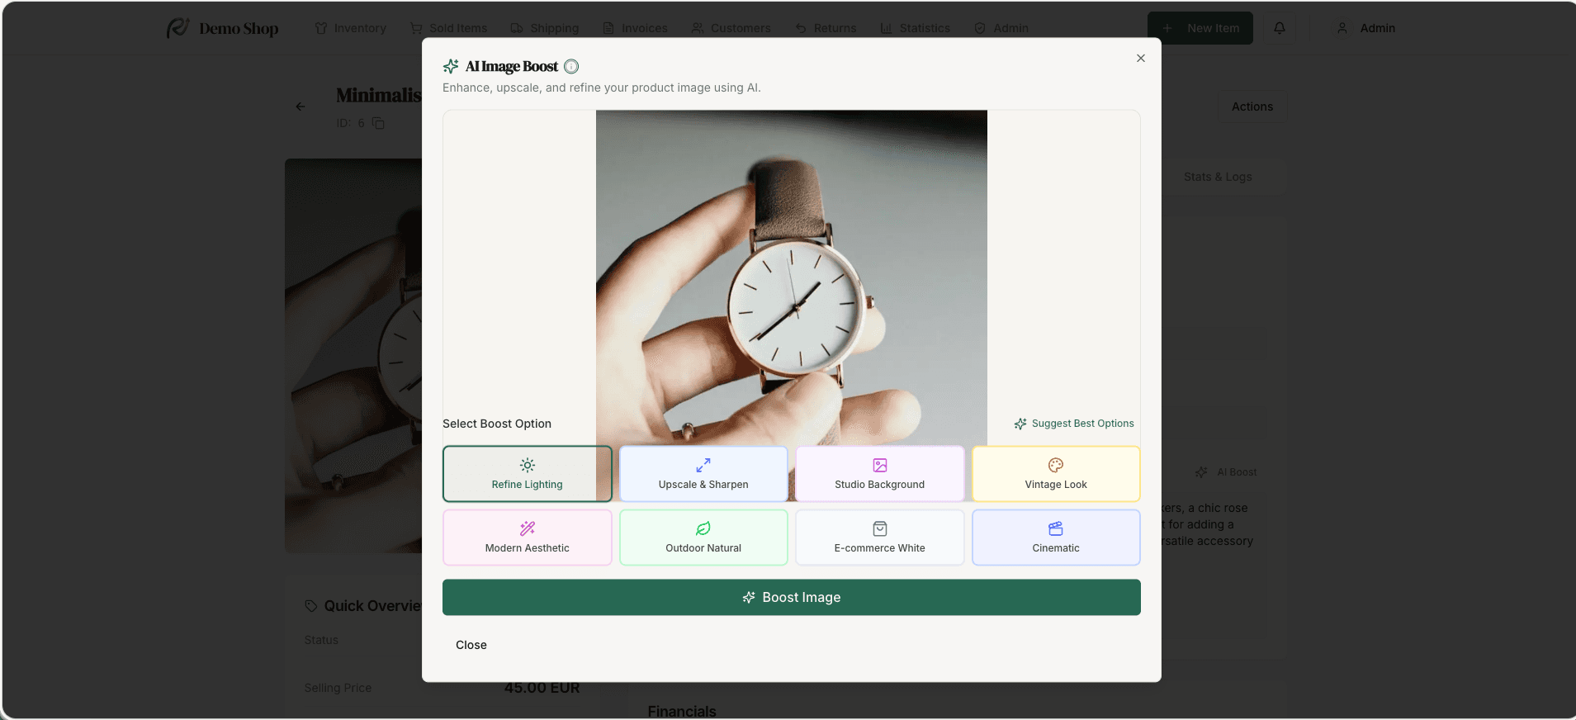Pick the Modern Aesthetic boost option
This screenshot has width=1576, height=720.
point(528,538)
